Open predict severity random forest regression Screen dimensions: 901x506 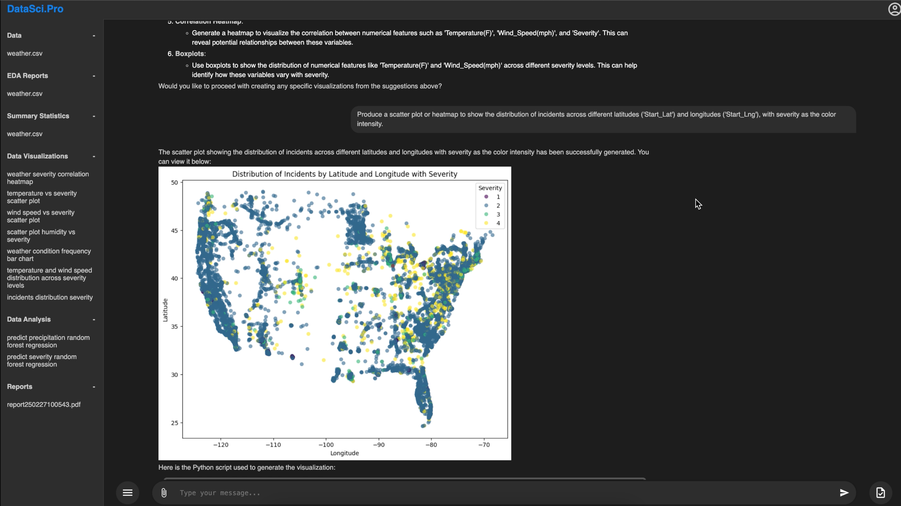click(42, 361)
